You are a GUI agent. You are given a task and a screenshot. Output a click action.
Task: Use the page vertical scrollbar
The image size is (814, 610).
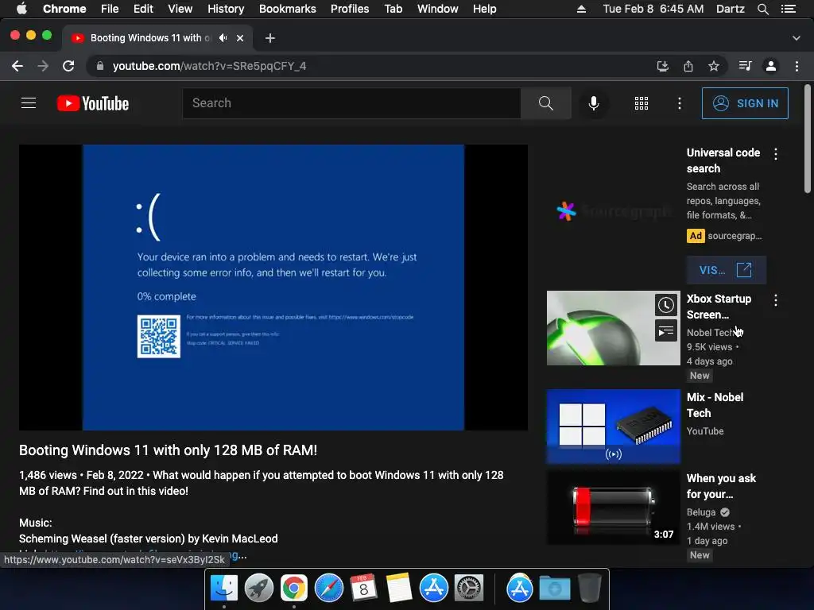pyautogui.click(x=808, y=139)
